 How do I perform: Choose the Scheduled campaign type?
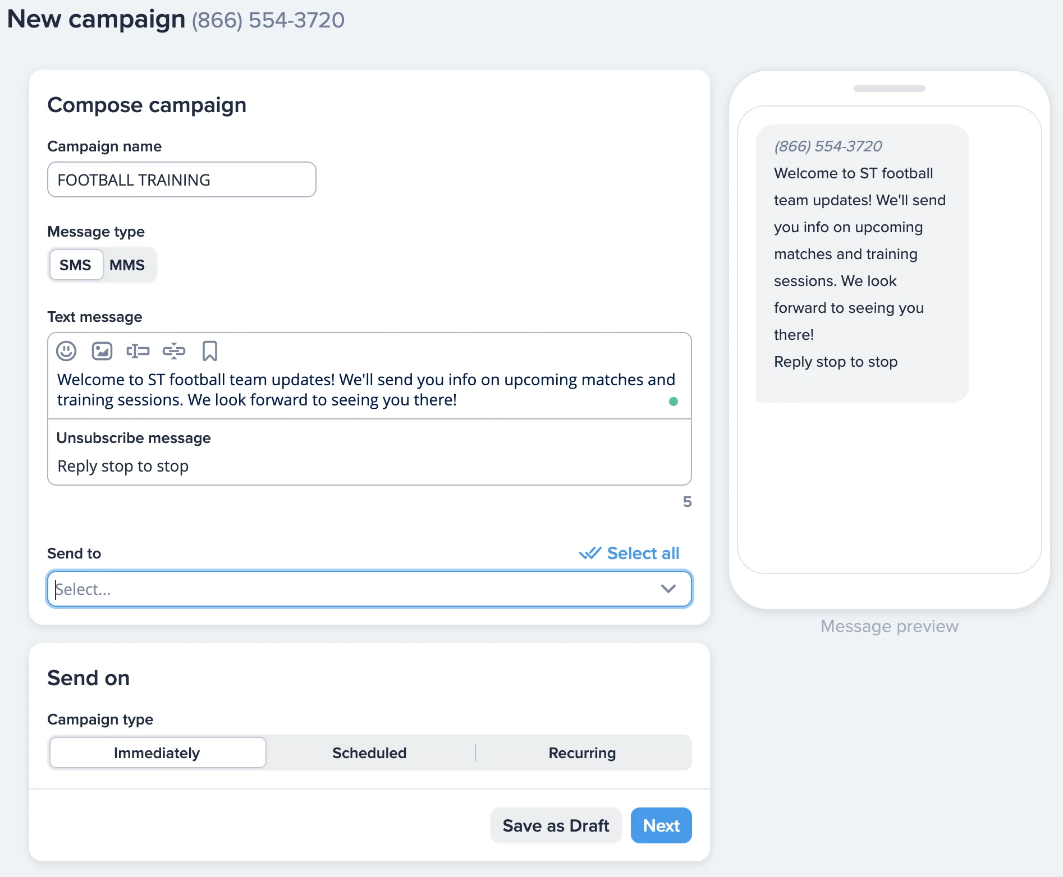369,753
